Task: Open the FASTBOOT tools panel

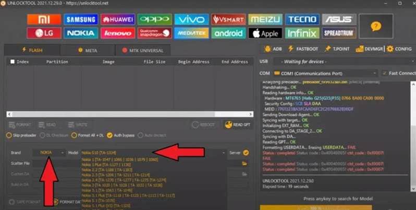Action: pyautogui.click(x=303, y=49)
